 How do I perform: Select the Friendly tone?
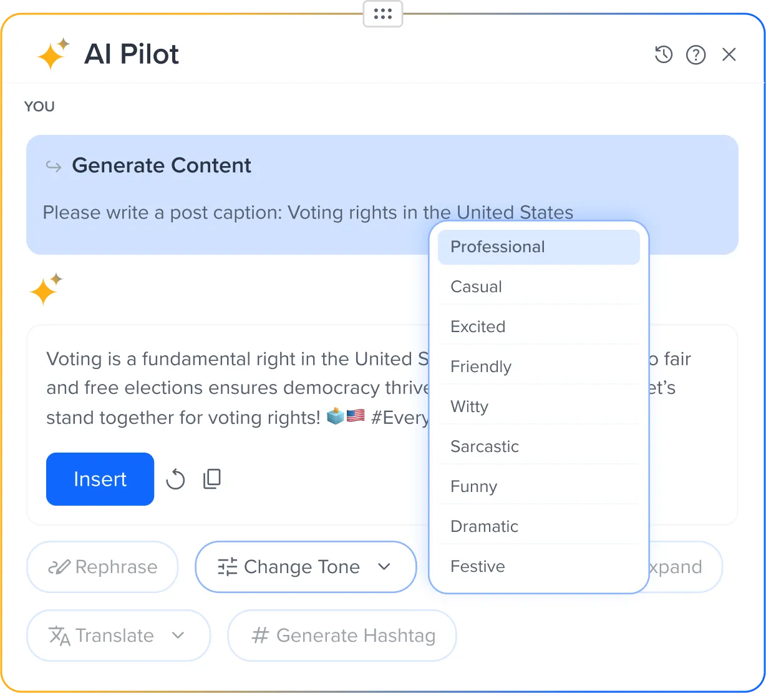(x=538, y=367)
